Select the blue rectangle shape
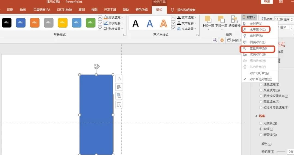This screenshot has height=155, width=294. tap(96, 114)
